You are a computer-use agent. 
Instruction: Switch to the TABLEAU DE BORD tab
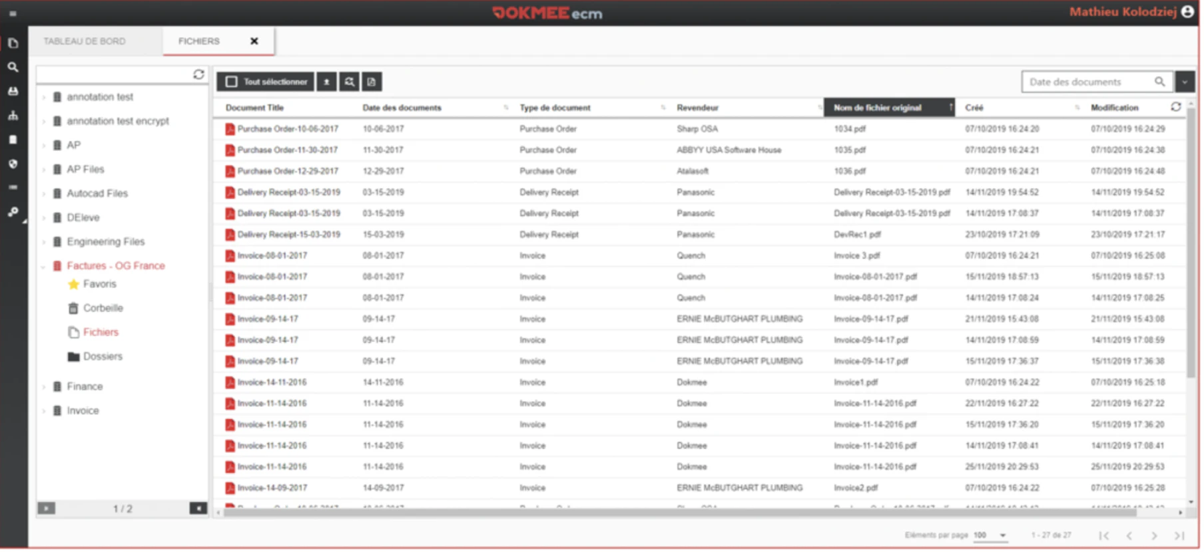tap(85, 41)
